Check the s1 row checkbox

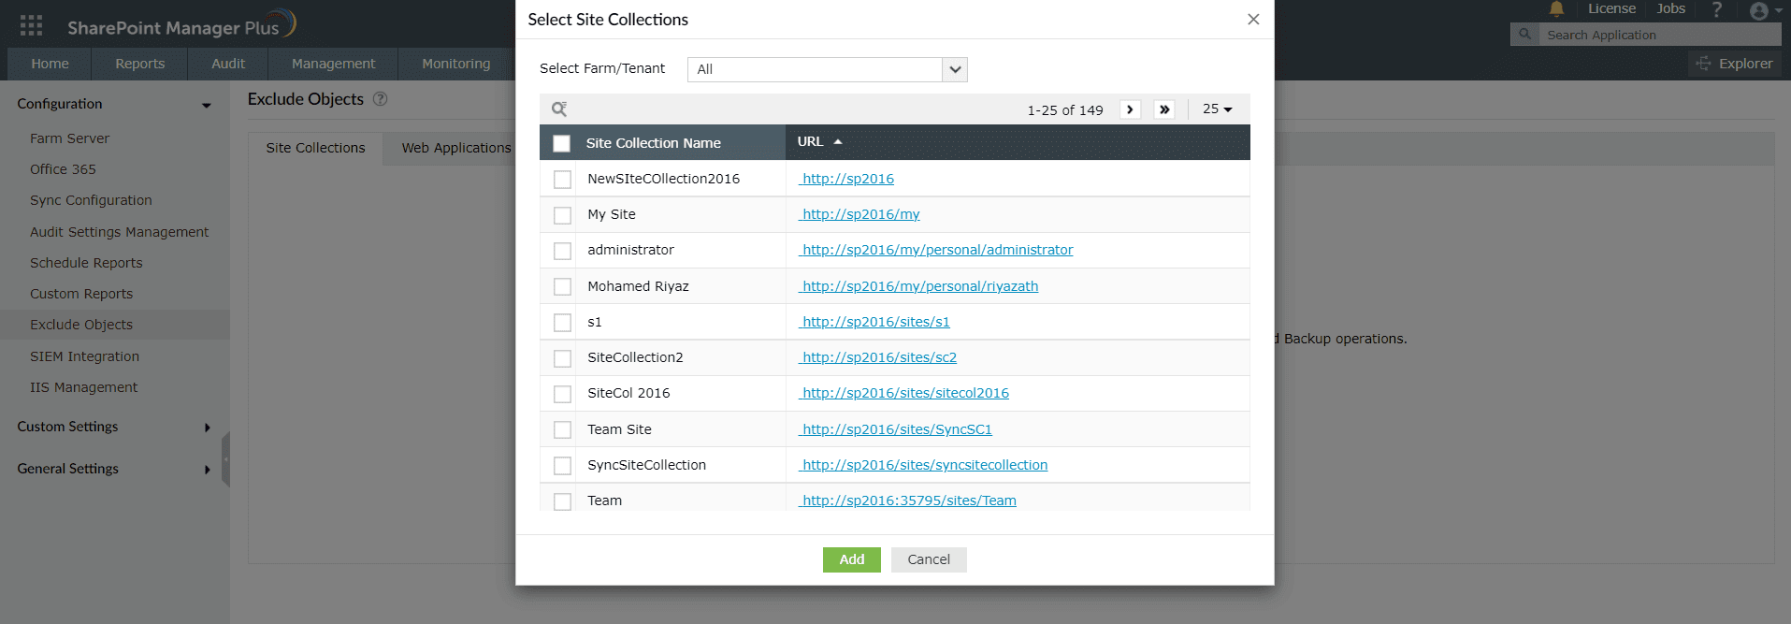point(562,323)
